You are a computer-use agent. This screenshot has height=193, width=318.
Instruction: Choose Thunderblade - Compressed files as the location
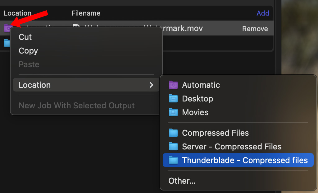(244, 160)
